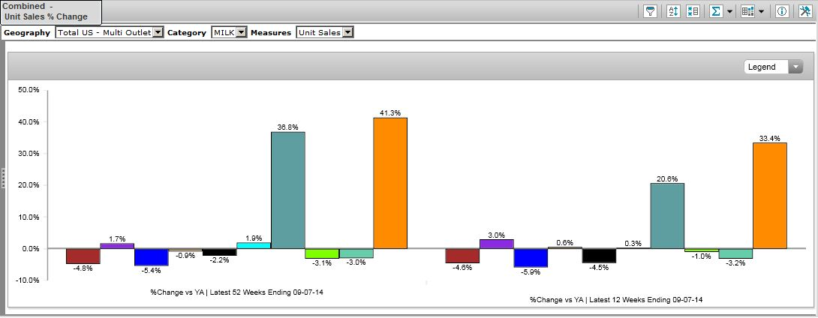818x318 pixels.
Task: Expand the arrow next to Sigma icon
Action: tap(729, 11)
